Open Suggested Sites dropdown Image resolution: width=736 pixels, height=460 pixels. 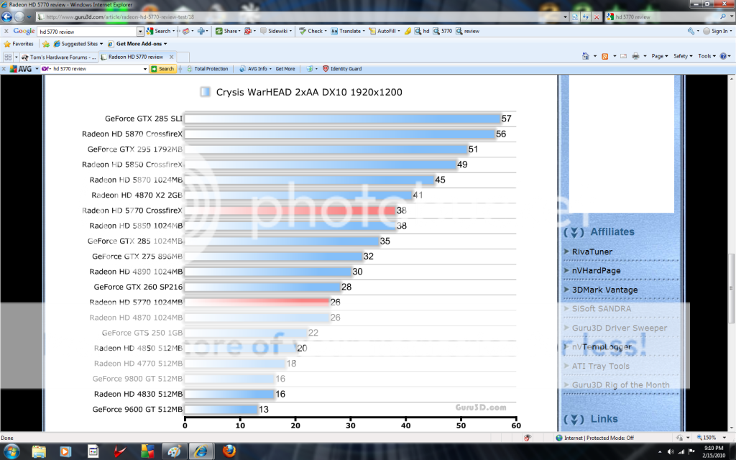[78, 44]
